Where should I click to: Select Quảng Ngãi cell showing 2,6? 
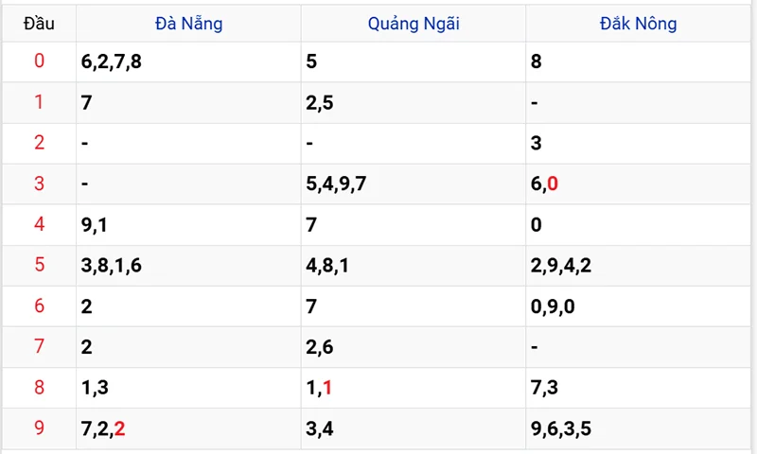click(320, 347)
